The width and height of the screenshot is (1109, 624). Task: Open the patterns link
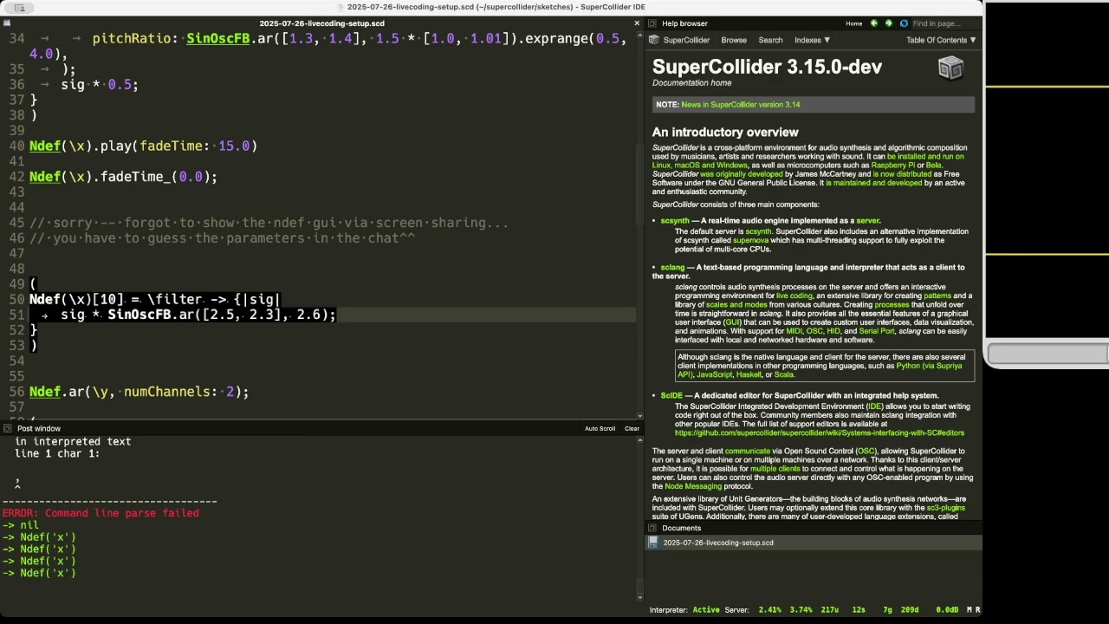click(x=937, y=296)
